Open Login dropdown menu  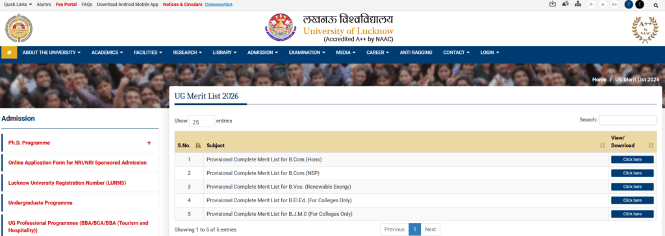click(490, 53)
